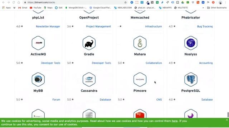229x128 pixels.
Task: Click the page vertical scrollbar thumb
Action: 228,114
